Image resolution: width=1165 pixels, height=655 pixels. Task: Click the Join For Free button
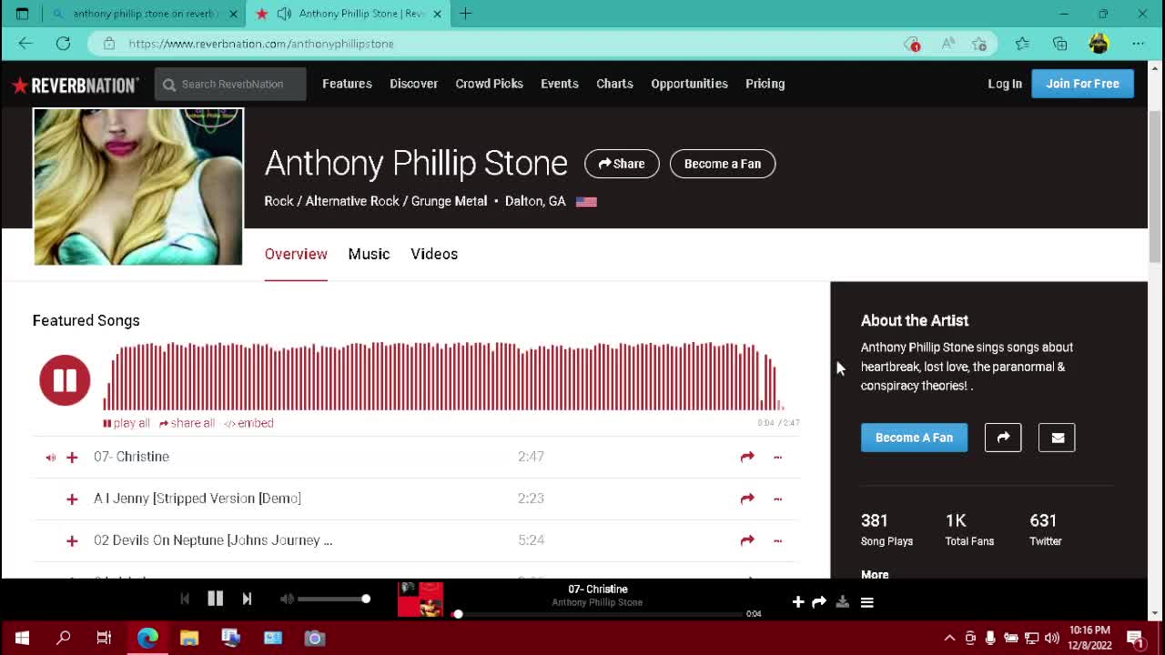tap(1082, 84)
